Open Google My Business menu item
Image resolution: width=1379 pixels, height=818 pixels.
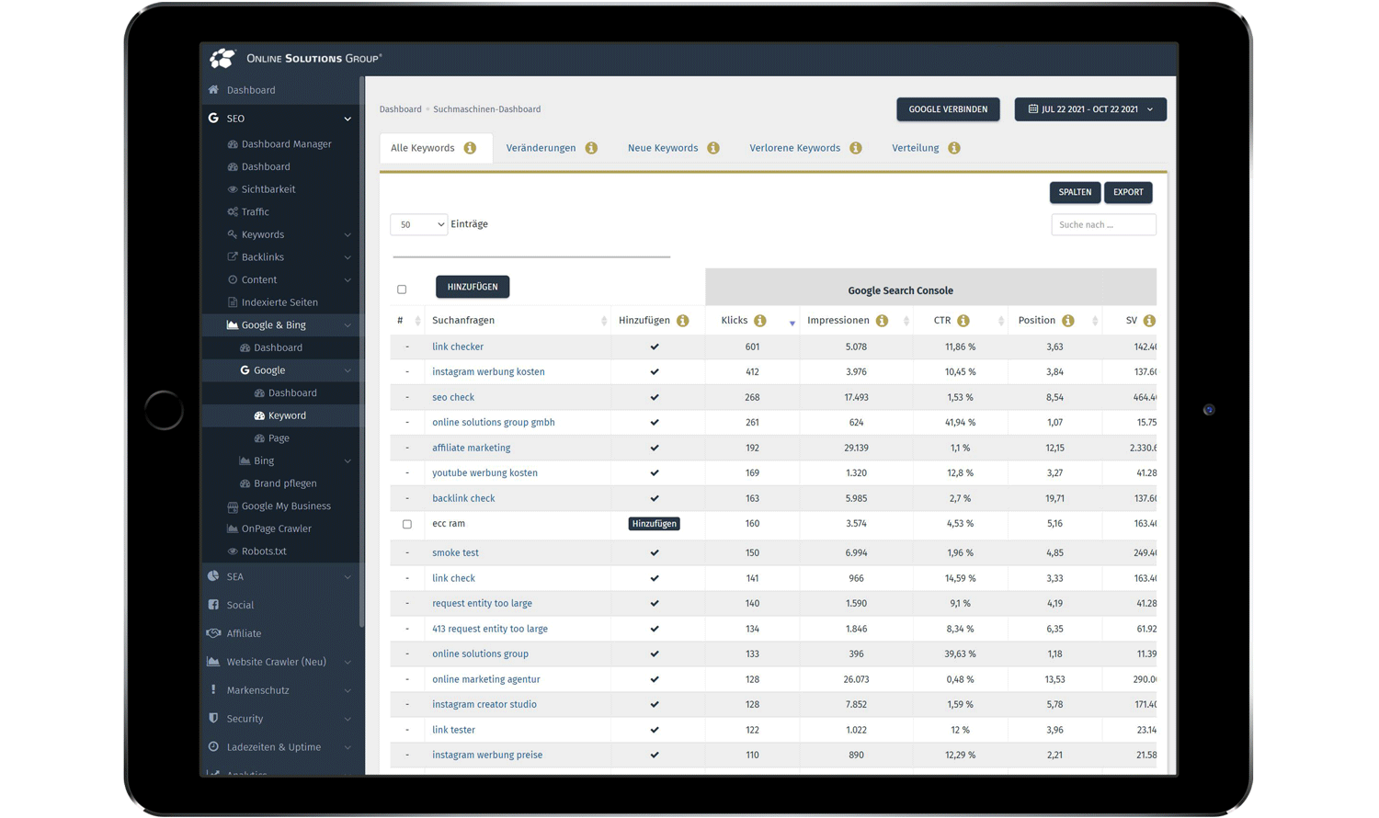pyautogui.click(x=285, y=506)
